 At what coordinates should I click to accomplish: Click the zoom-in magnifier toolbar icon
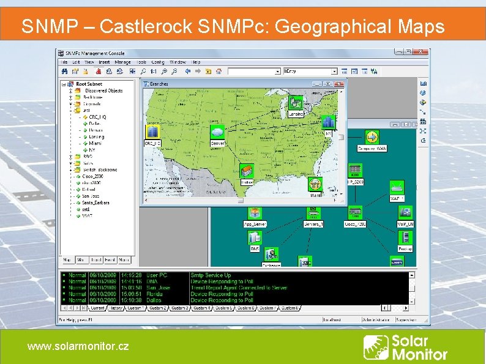(164, 72)
